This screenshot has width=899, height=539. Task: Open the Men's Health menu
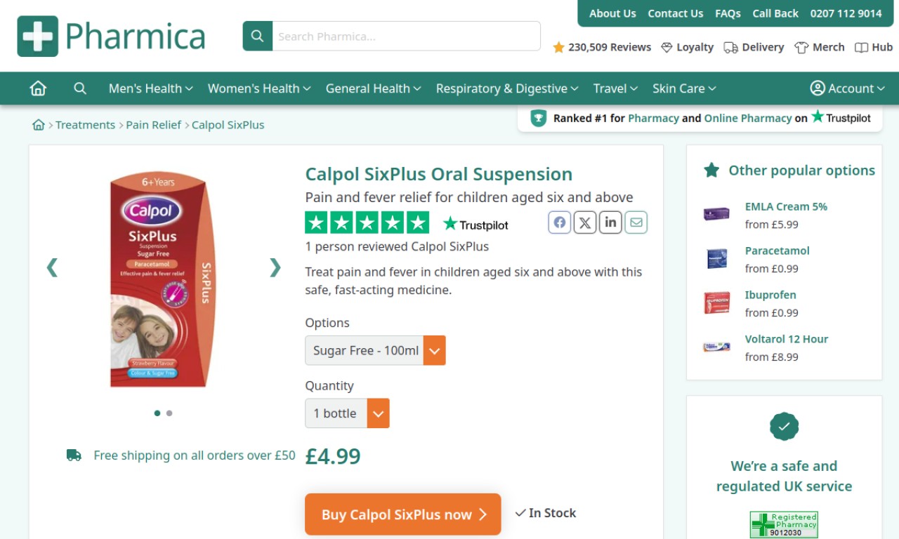click(x=150, y=88)
